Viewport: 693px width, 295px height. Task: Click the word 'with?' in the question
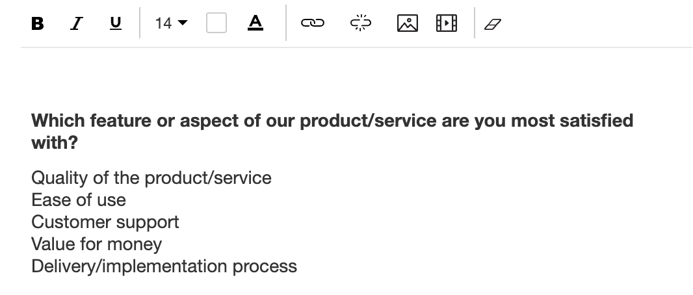(x=54, y=144)
